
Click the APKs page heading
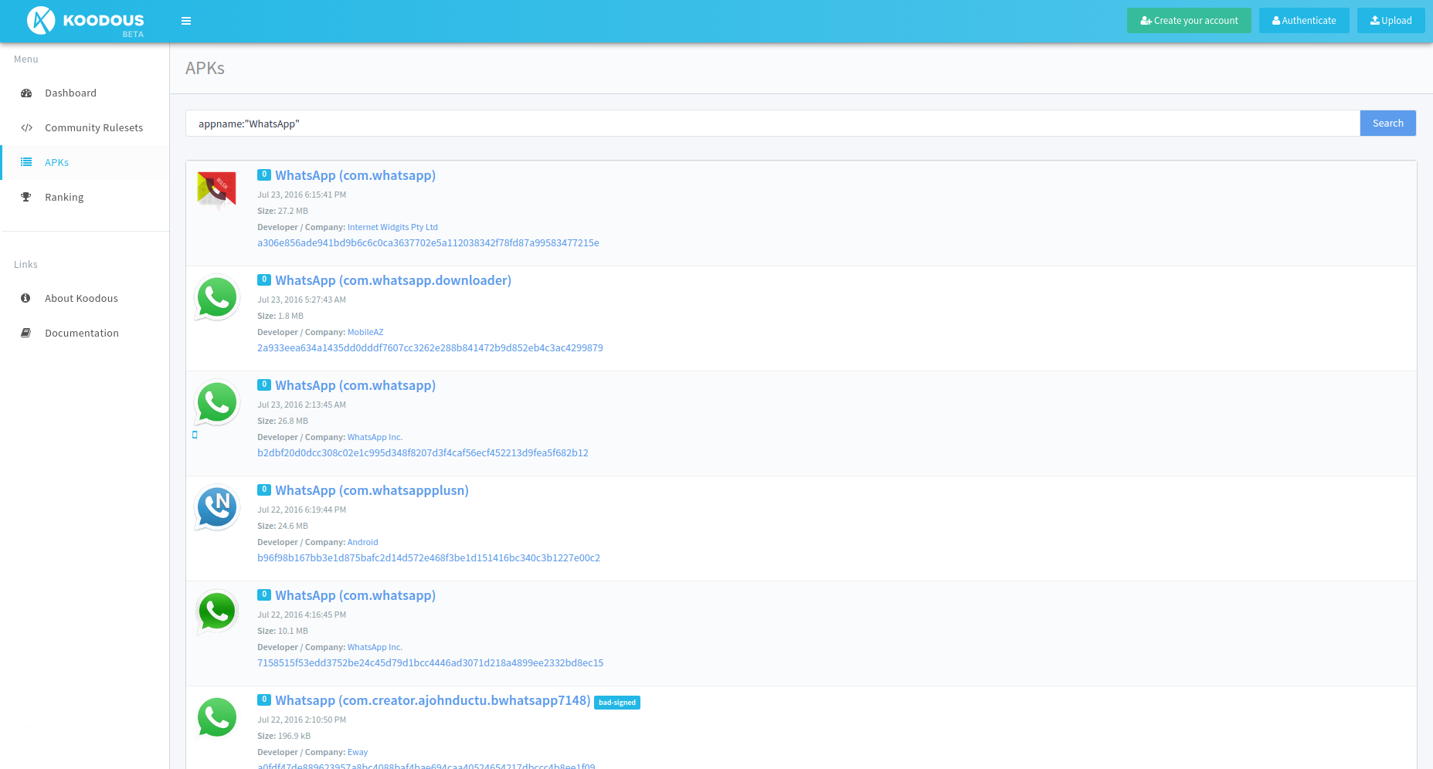click(205, 68)
